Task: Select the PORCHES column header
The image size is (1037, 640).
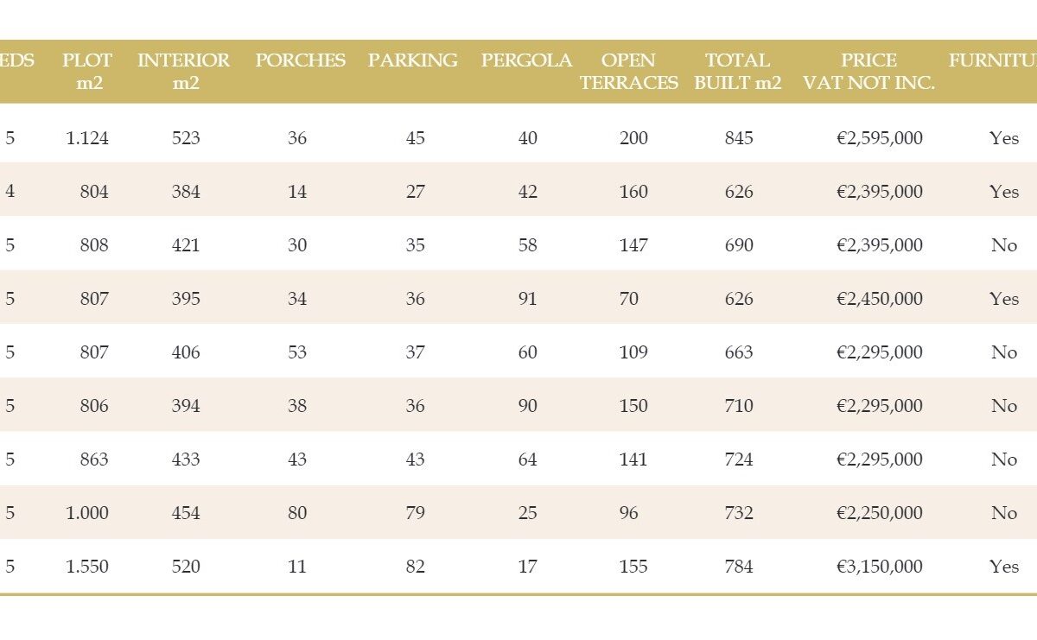Action: click(x=300, y=60)
